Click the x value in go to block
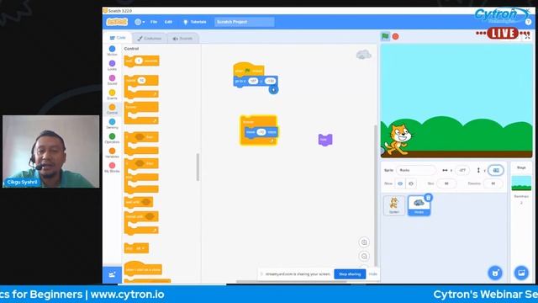This screenshot has width=538, height=303. point(253,81)
